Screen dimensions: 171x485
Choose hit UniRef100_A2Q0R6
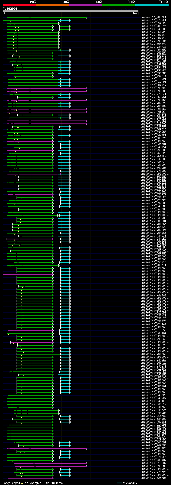153,200
